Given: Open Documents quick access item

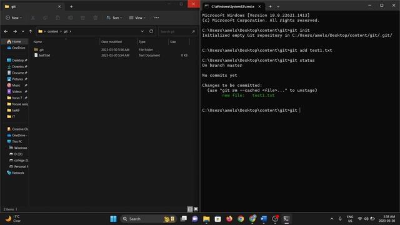Looking at the screenshot, I should click(16, 73).
